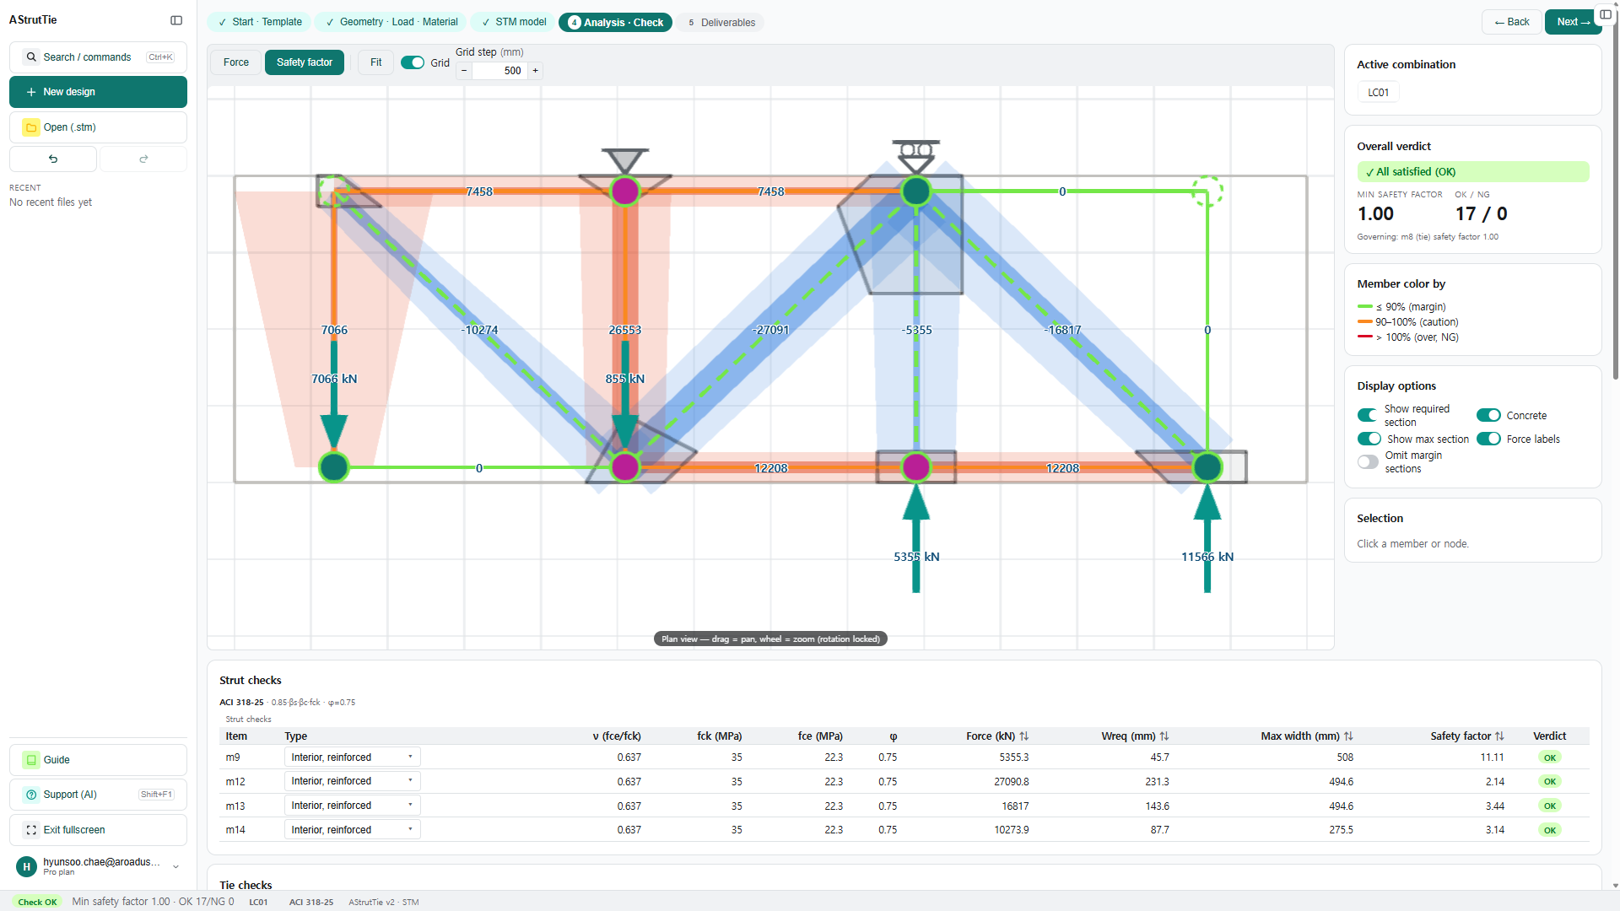Select Analysis · Check step
This screenshot has height=911, width=1620.
pos(615,23)
